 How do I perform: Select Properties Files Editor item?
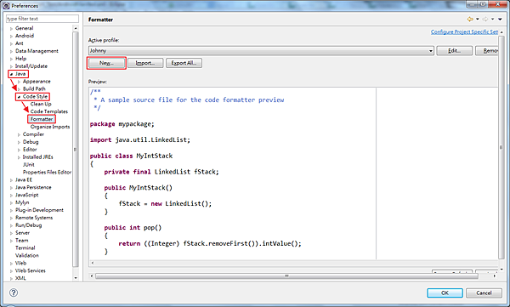click(x=47, y=173)
